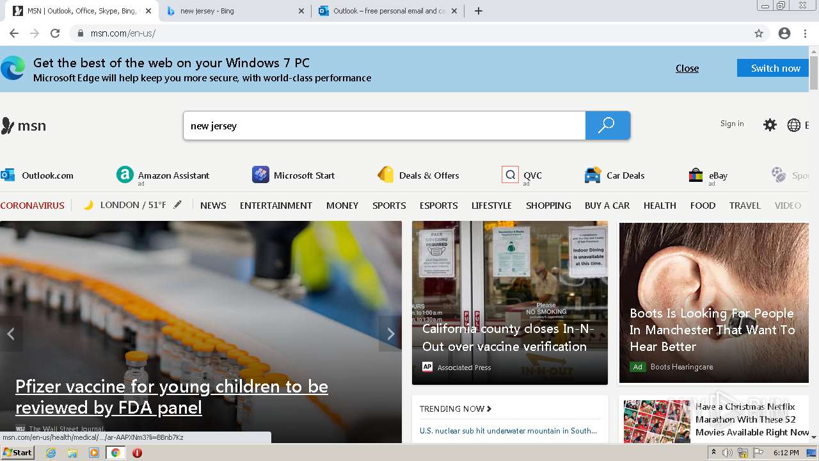Click Opera icon in taskbar
Screen dimensions: 819x461
(x=137, y=453)
